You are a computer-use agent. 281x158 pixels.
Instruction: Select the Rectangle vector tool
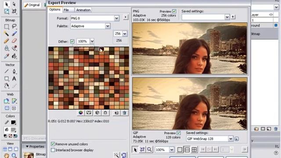tap(7, 79)
